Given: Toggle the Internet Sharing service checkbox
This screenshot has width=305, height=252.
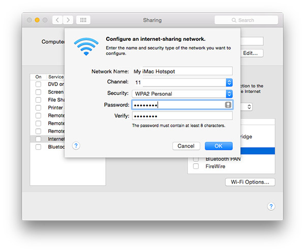Looking at the screenshot, I should [x=38, y=138].
